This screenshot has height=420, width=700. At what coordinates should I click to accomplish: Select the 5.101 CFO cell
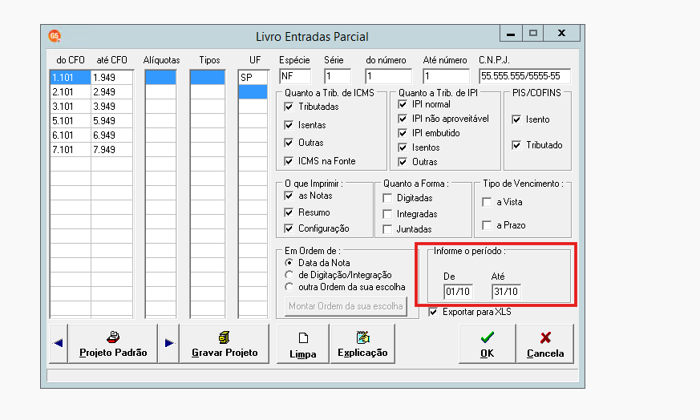click(x=71, y=121)
